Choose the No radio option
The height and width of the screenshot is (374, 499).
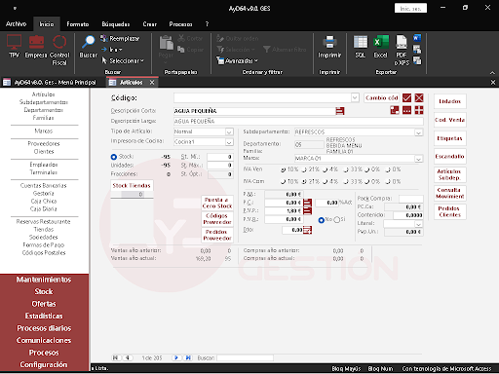tap(322, 220)
